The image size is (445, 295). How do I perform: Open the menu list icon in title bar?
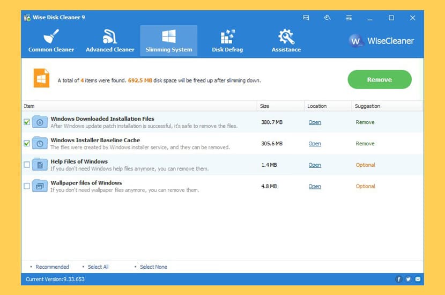pos(349,18)
